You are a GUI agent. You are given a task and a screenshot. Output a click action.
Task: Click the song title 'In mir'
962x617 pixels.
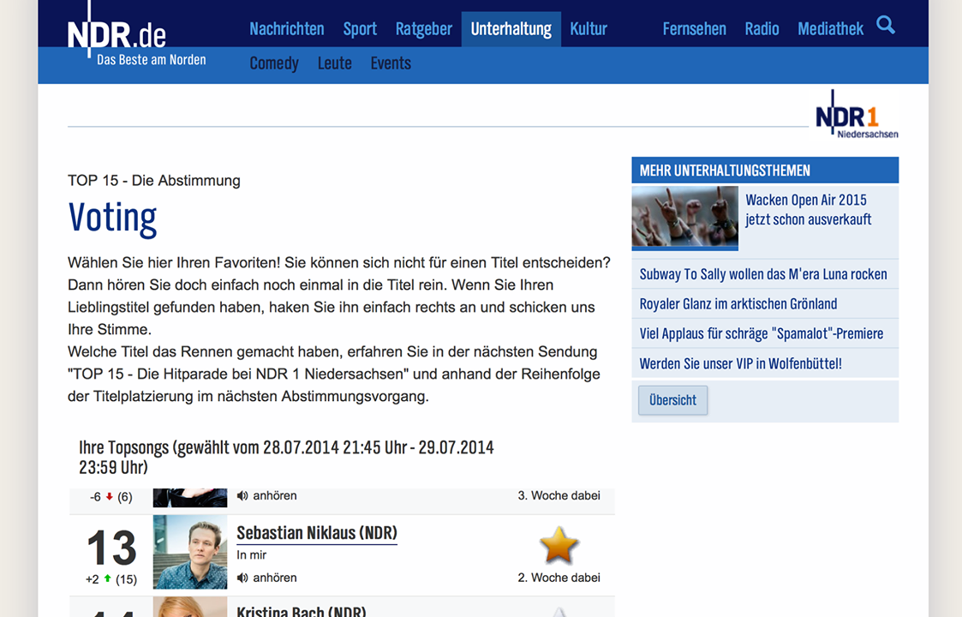[x=252, y=555]
